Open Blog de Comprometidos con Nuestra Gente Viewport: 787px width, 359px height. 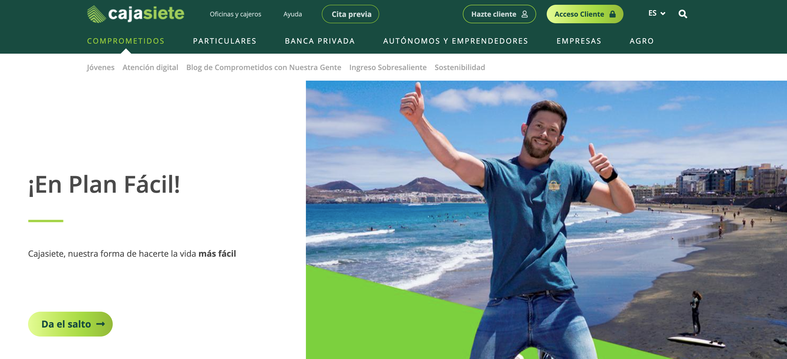click(x=264, y=67)
